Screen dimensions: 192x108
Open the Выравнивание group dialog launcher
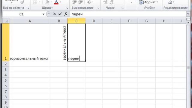point(98,8)
